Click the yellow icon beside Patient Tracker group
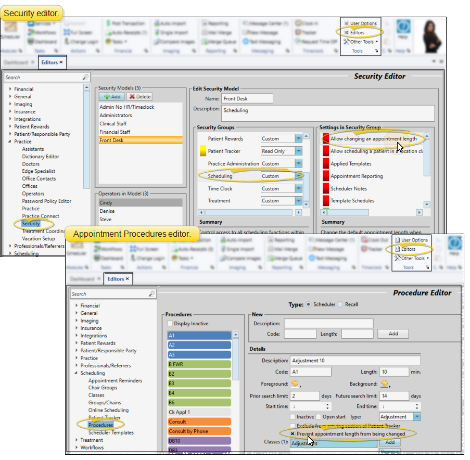This screenshot has width=470, height=460. point(203,151)
